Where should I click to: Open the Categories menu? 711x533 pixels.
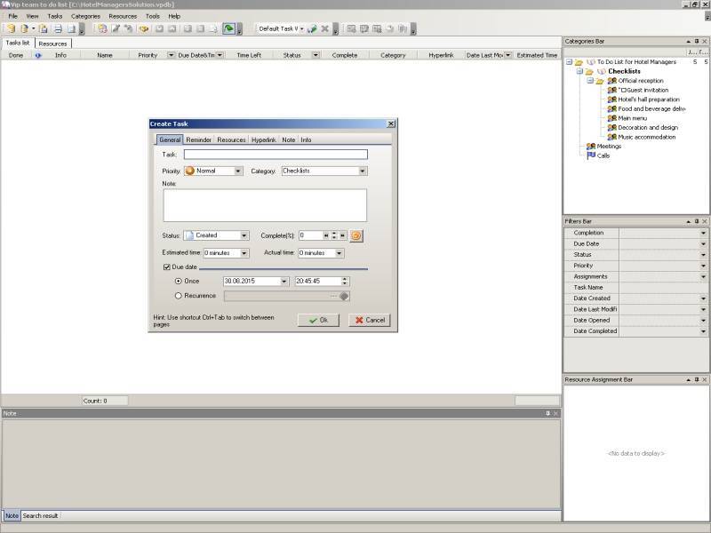coord(85,16)
